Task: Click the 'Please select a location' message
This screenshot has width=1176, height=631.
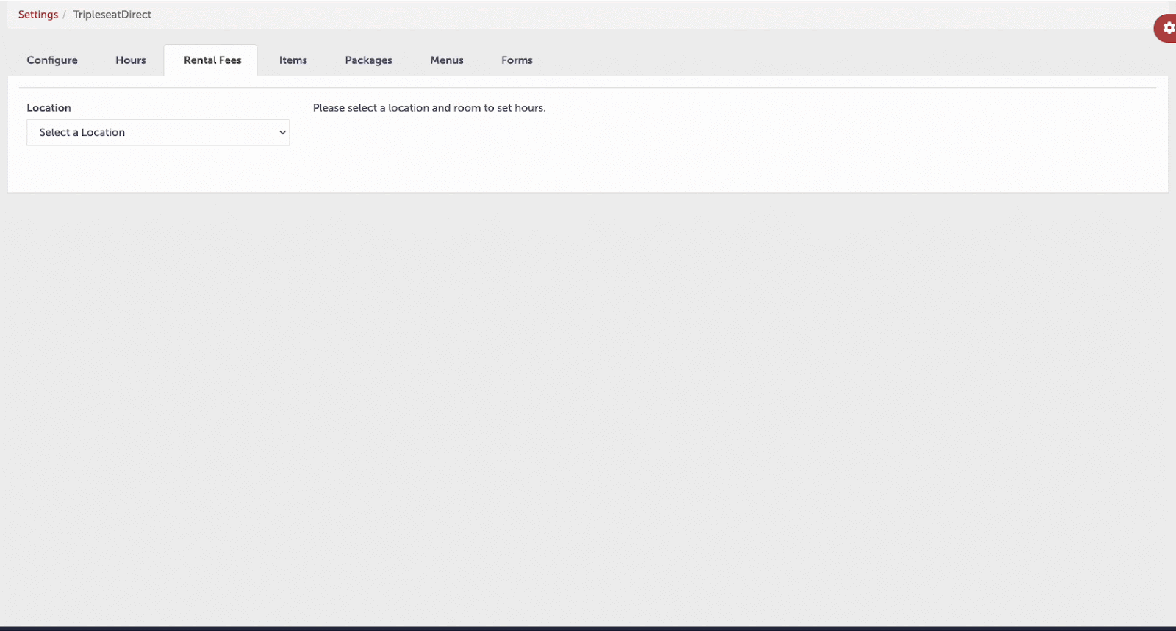Action: click(429, 108)
